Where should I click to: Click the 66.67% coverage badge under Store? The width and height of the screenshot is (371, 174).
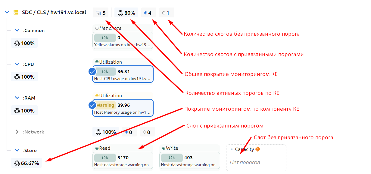(x=26, y=163)
